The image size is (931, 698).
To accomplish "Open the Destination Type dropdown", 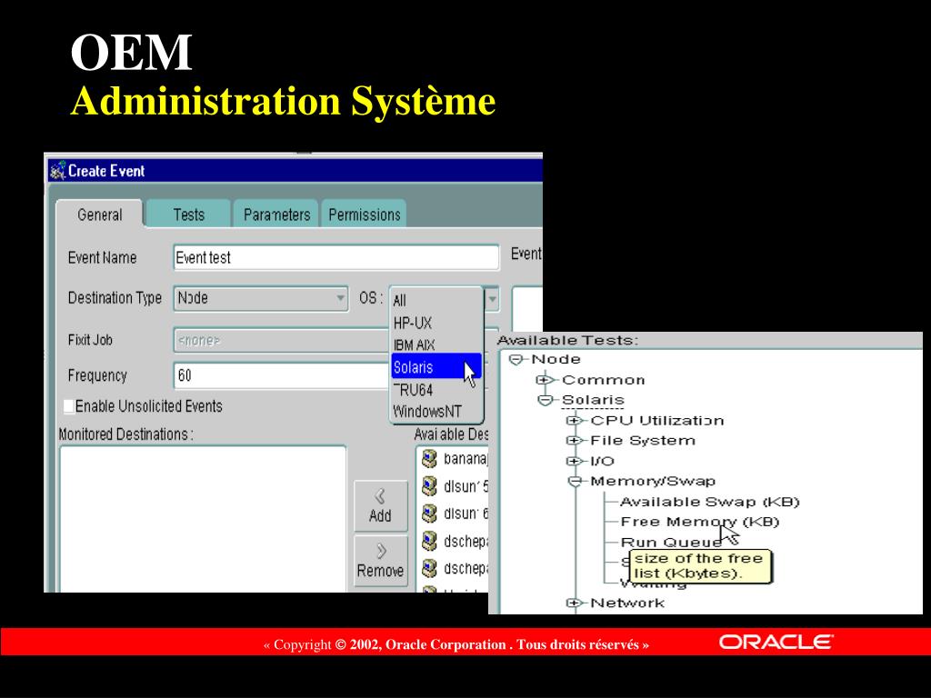I will [261, 298].
